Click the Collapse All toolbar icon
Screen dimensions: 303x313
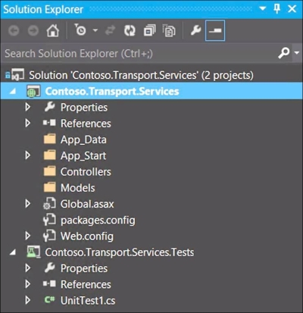149,31
